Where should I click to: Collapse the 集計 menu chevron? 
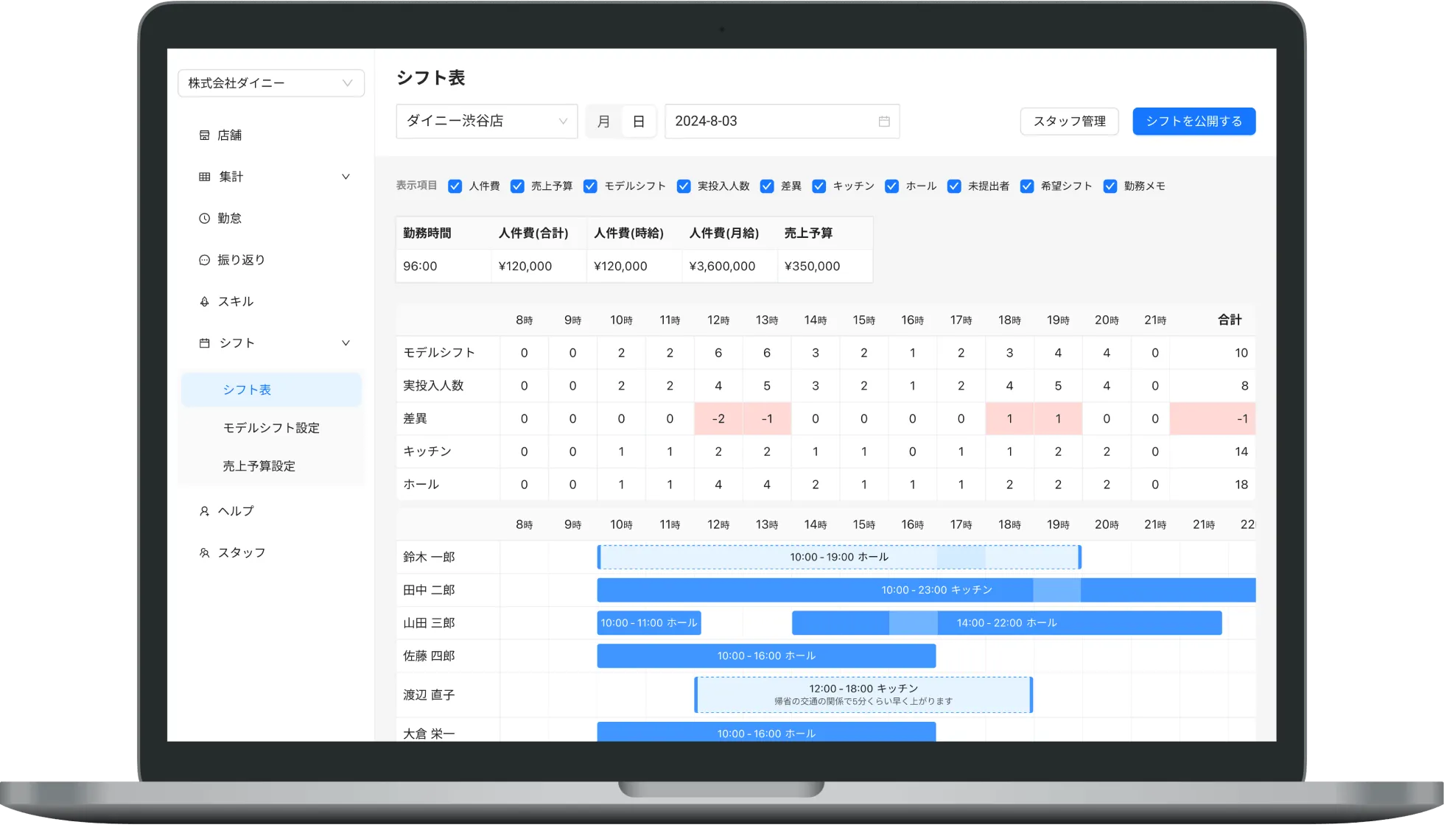(346, 177)
